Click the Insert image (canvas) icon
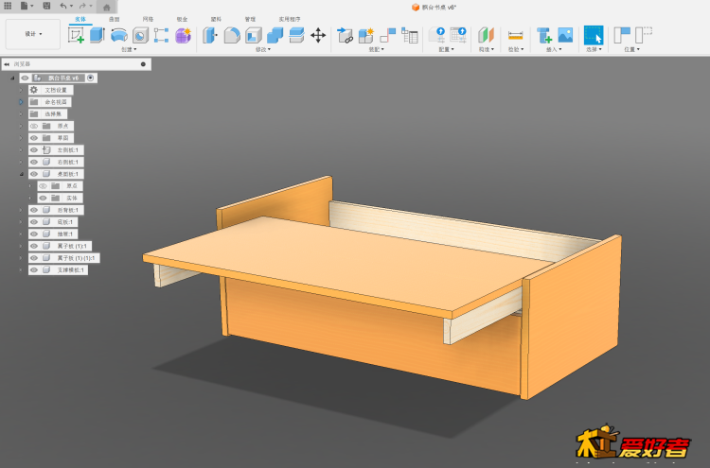The height and width of the screenshot is (468, 710). click(565, 35)
